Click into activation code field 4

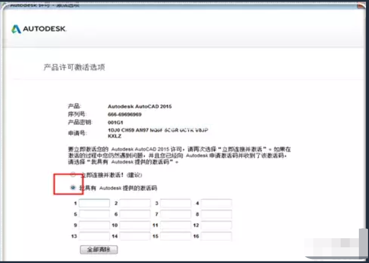(216, 203)
